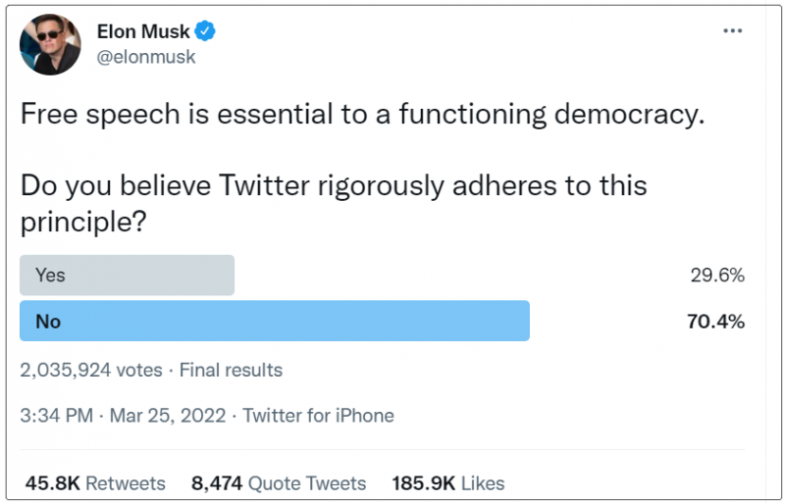Click the question about Twitter's principle

pos(334,203)
